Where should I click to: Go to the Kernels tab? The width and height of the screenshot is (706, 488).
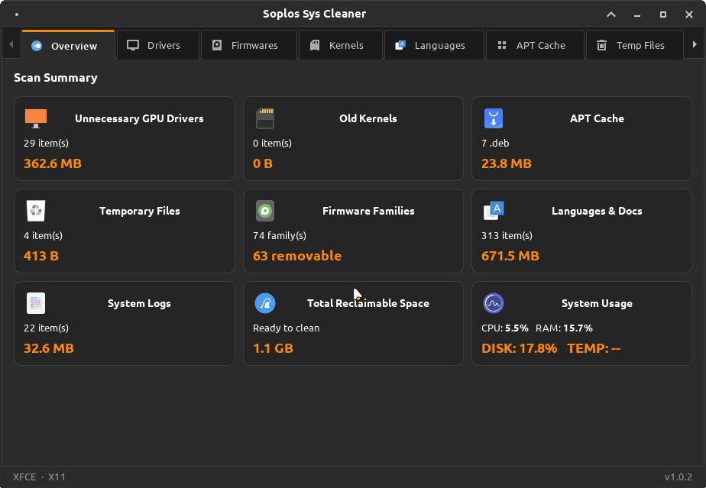(341, 45)
